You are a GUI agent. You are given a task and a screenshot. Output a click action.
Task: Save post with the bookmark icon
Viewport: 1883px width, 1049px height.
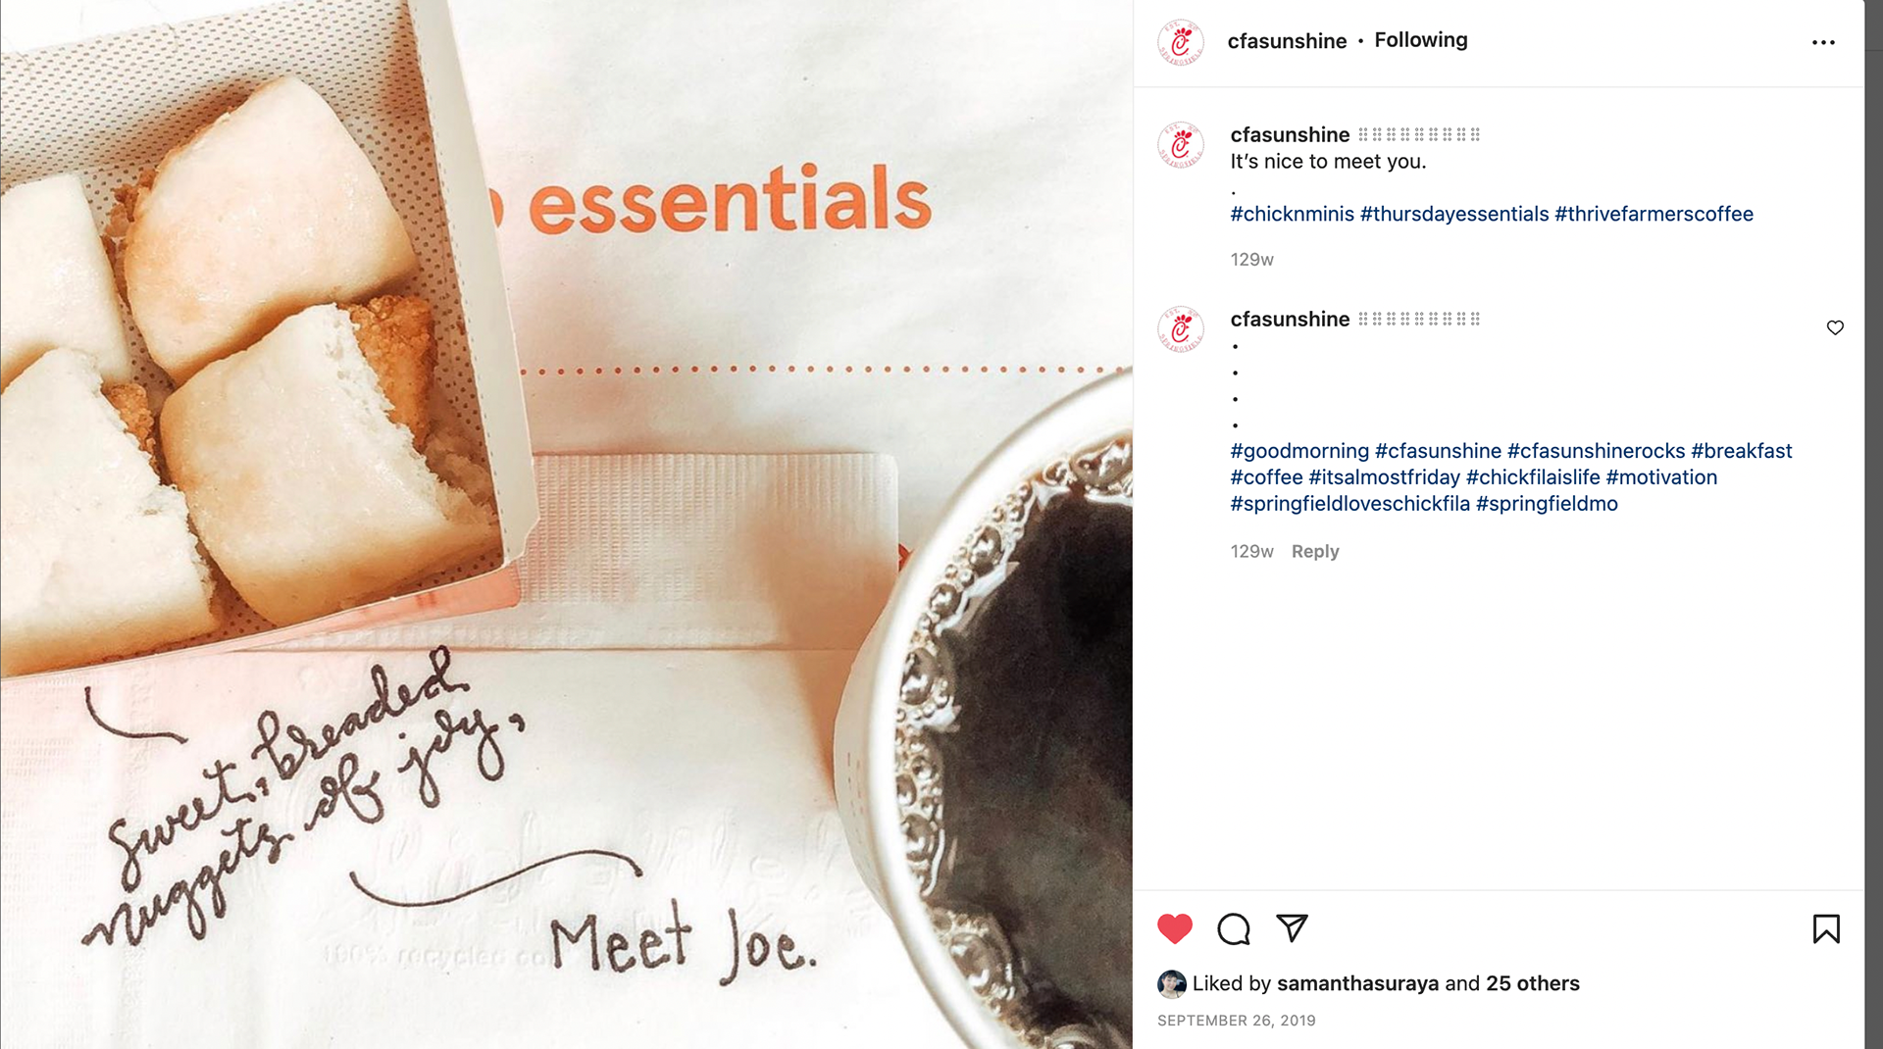click(1826, 928)
